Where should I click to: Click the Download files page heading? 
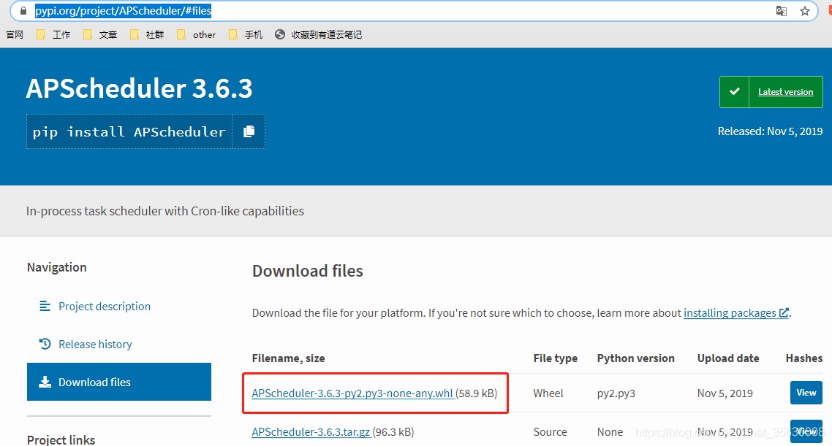[x=308, y=271]
